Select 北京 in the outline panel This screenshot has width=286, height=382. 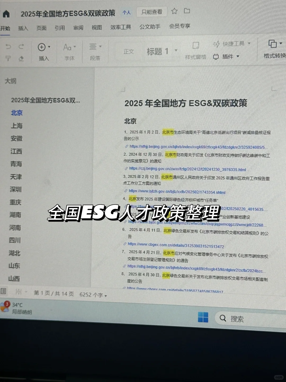coord(16,113)
